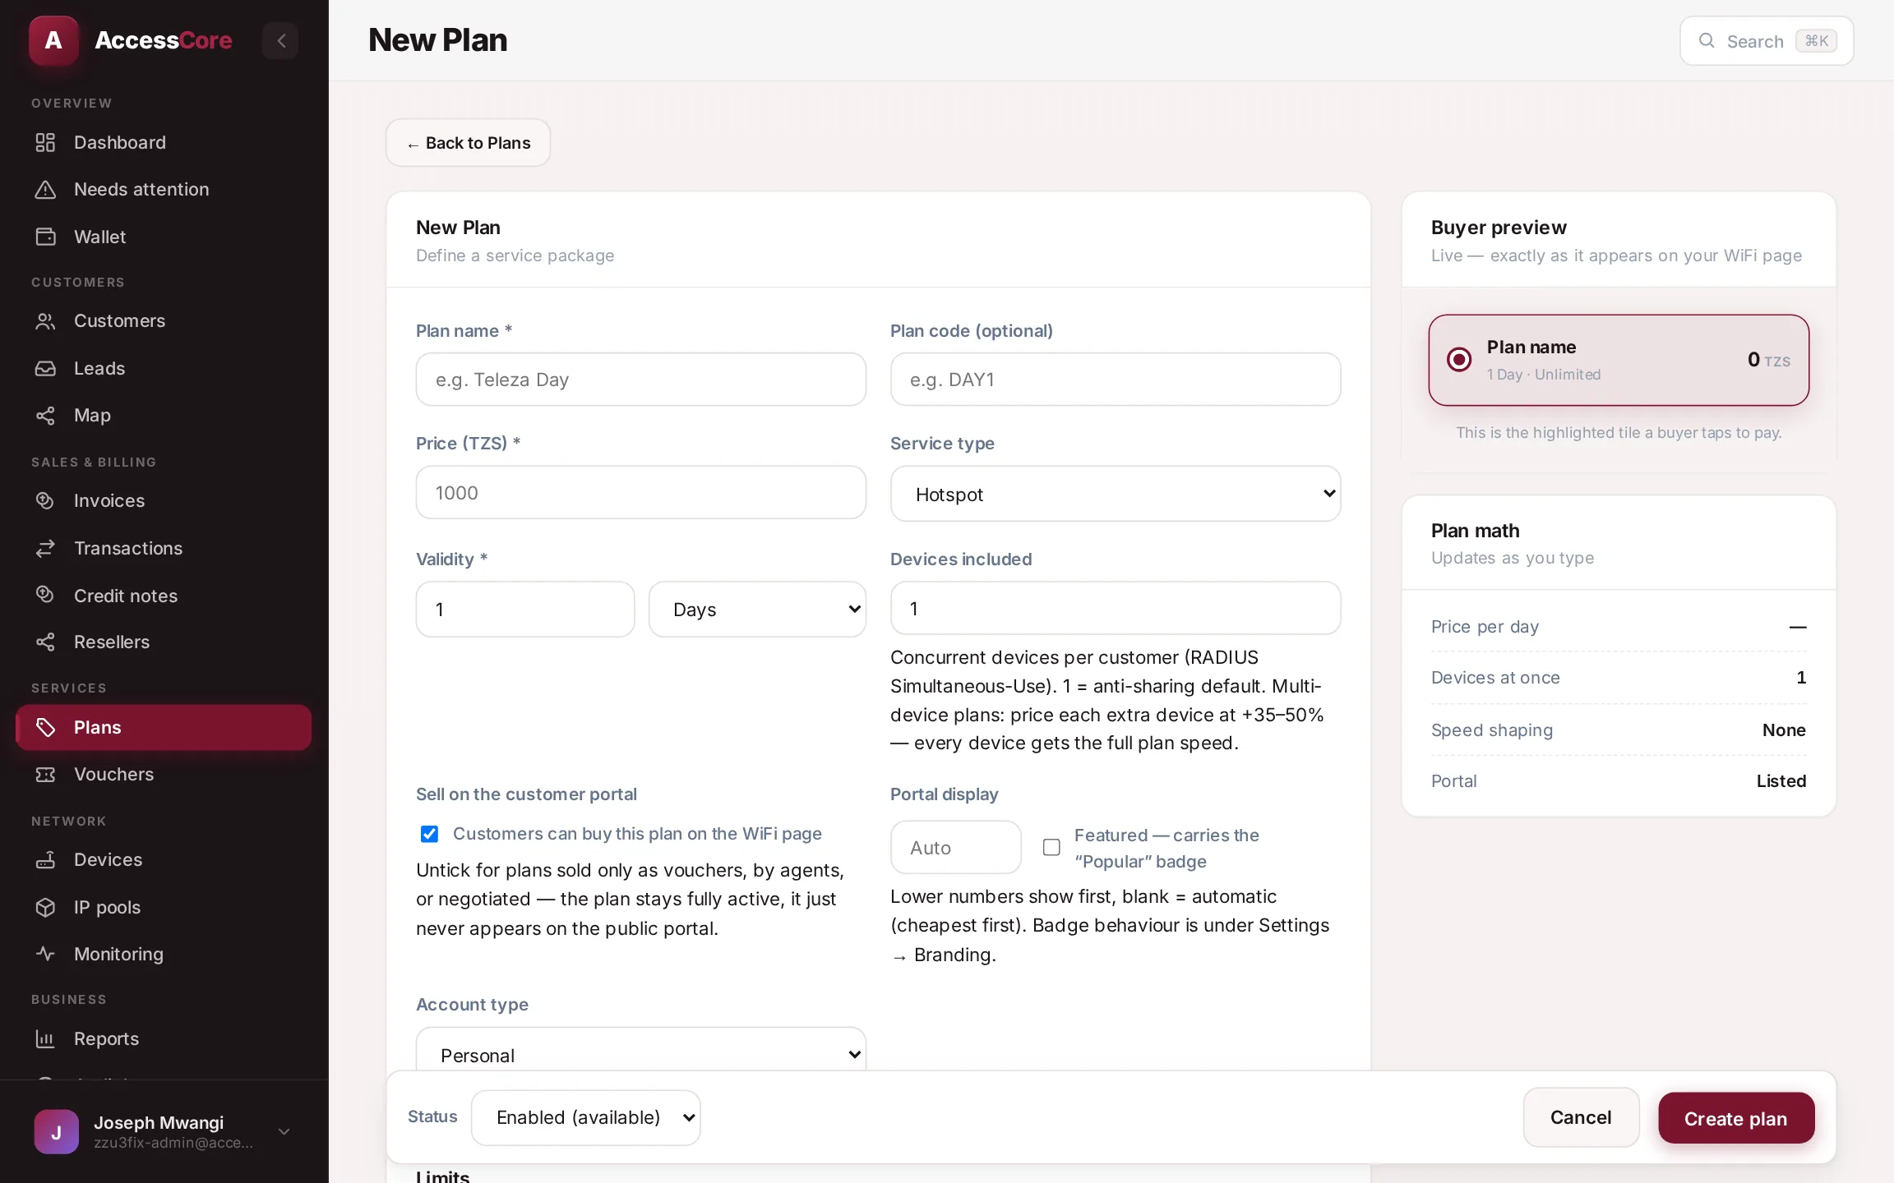Click the Map icon in sidebar
This screenshot has height=1183, width=1894.
[45, 416]
